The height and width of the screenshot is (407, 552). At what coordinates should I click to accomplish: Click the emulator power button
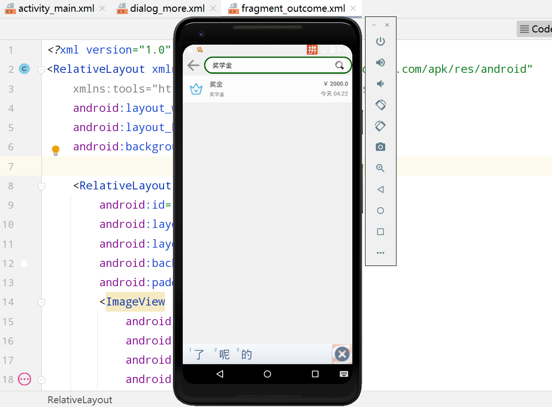coord(380,41)
